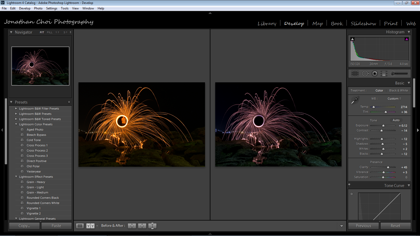Select the Crop Overlay tool
The width and height of the screenshot is (420, 236).
tap(355, 74)
